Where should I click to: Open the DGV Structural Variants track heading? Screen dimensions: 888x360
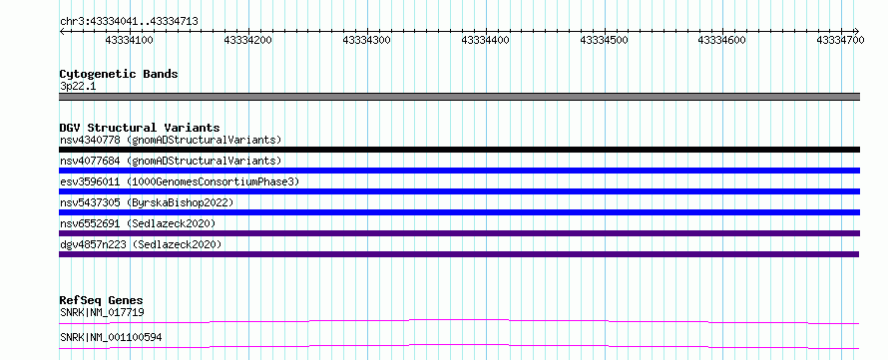[x=140, y=128]
